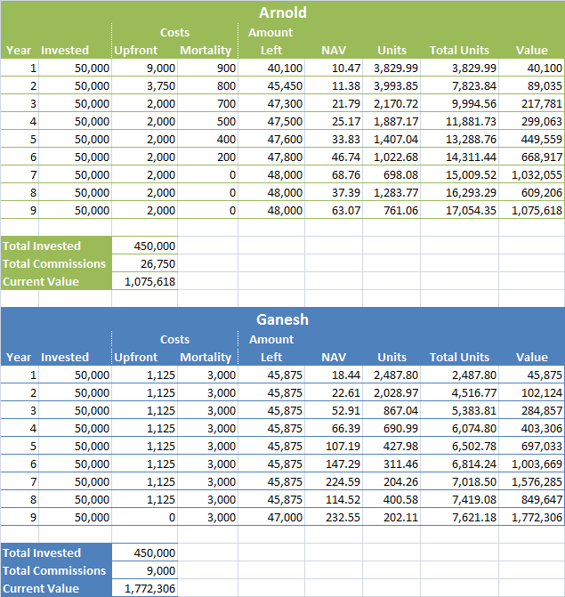Click Arnold's Current Value cell 1,075,618
This screenshot has height=597, width=565.
[149, 281]
